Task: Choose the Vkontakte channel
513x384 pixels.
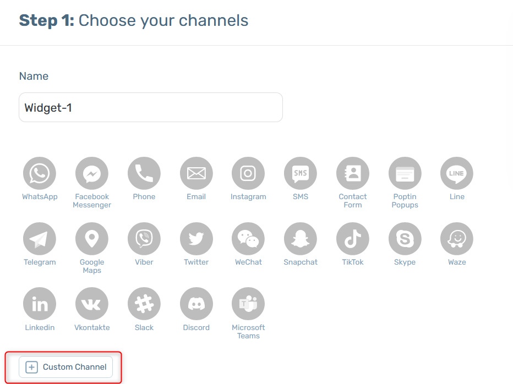Action: click(x=92, y=304)
